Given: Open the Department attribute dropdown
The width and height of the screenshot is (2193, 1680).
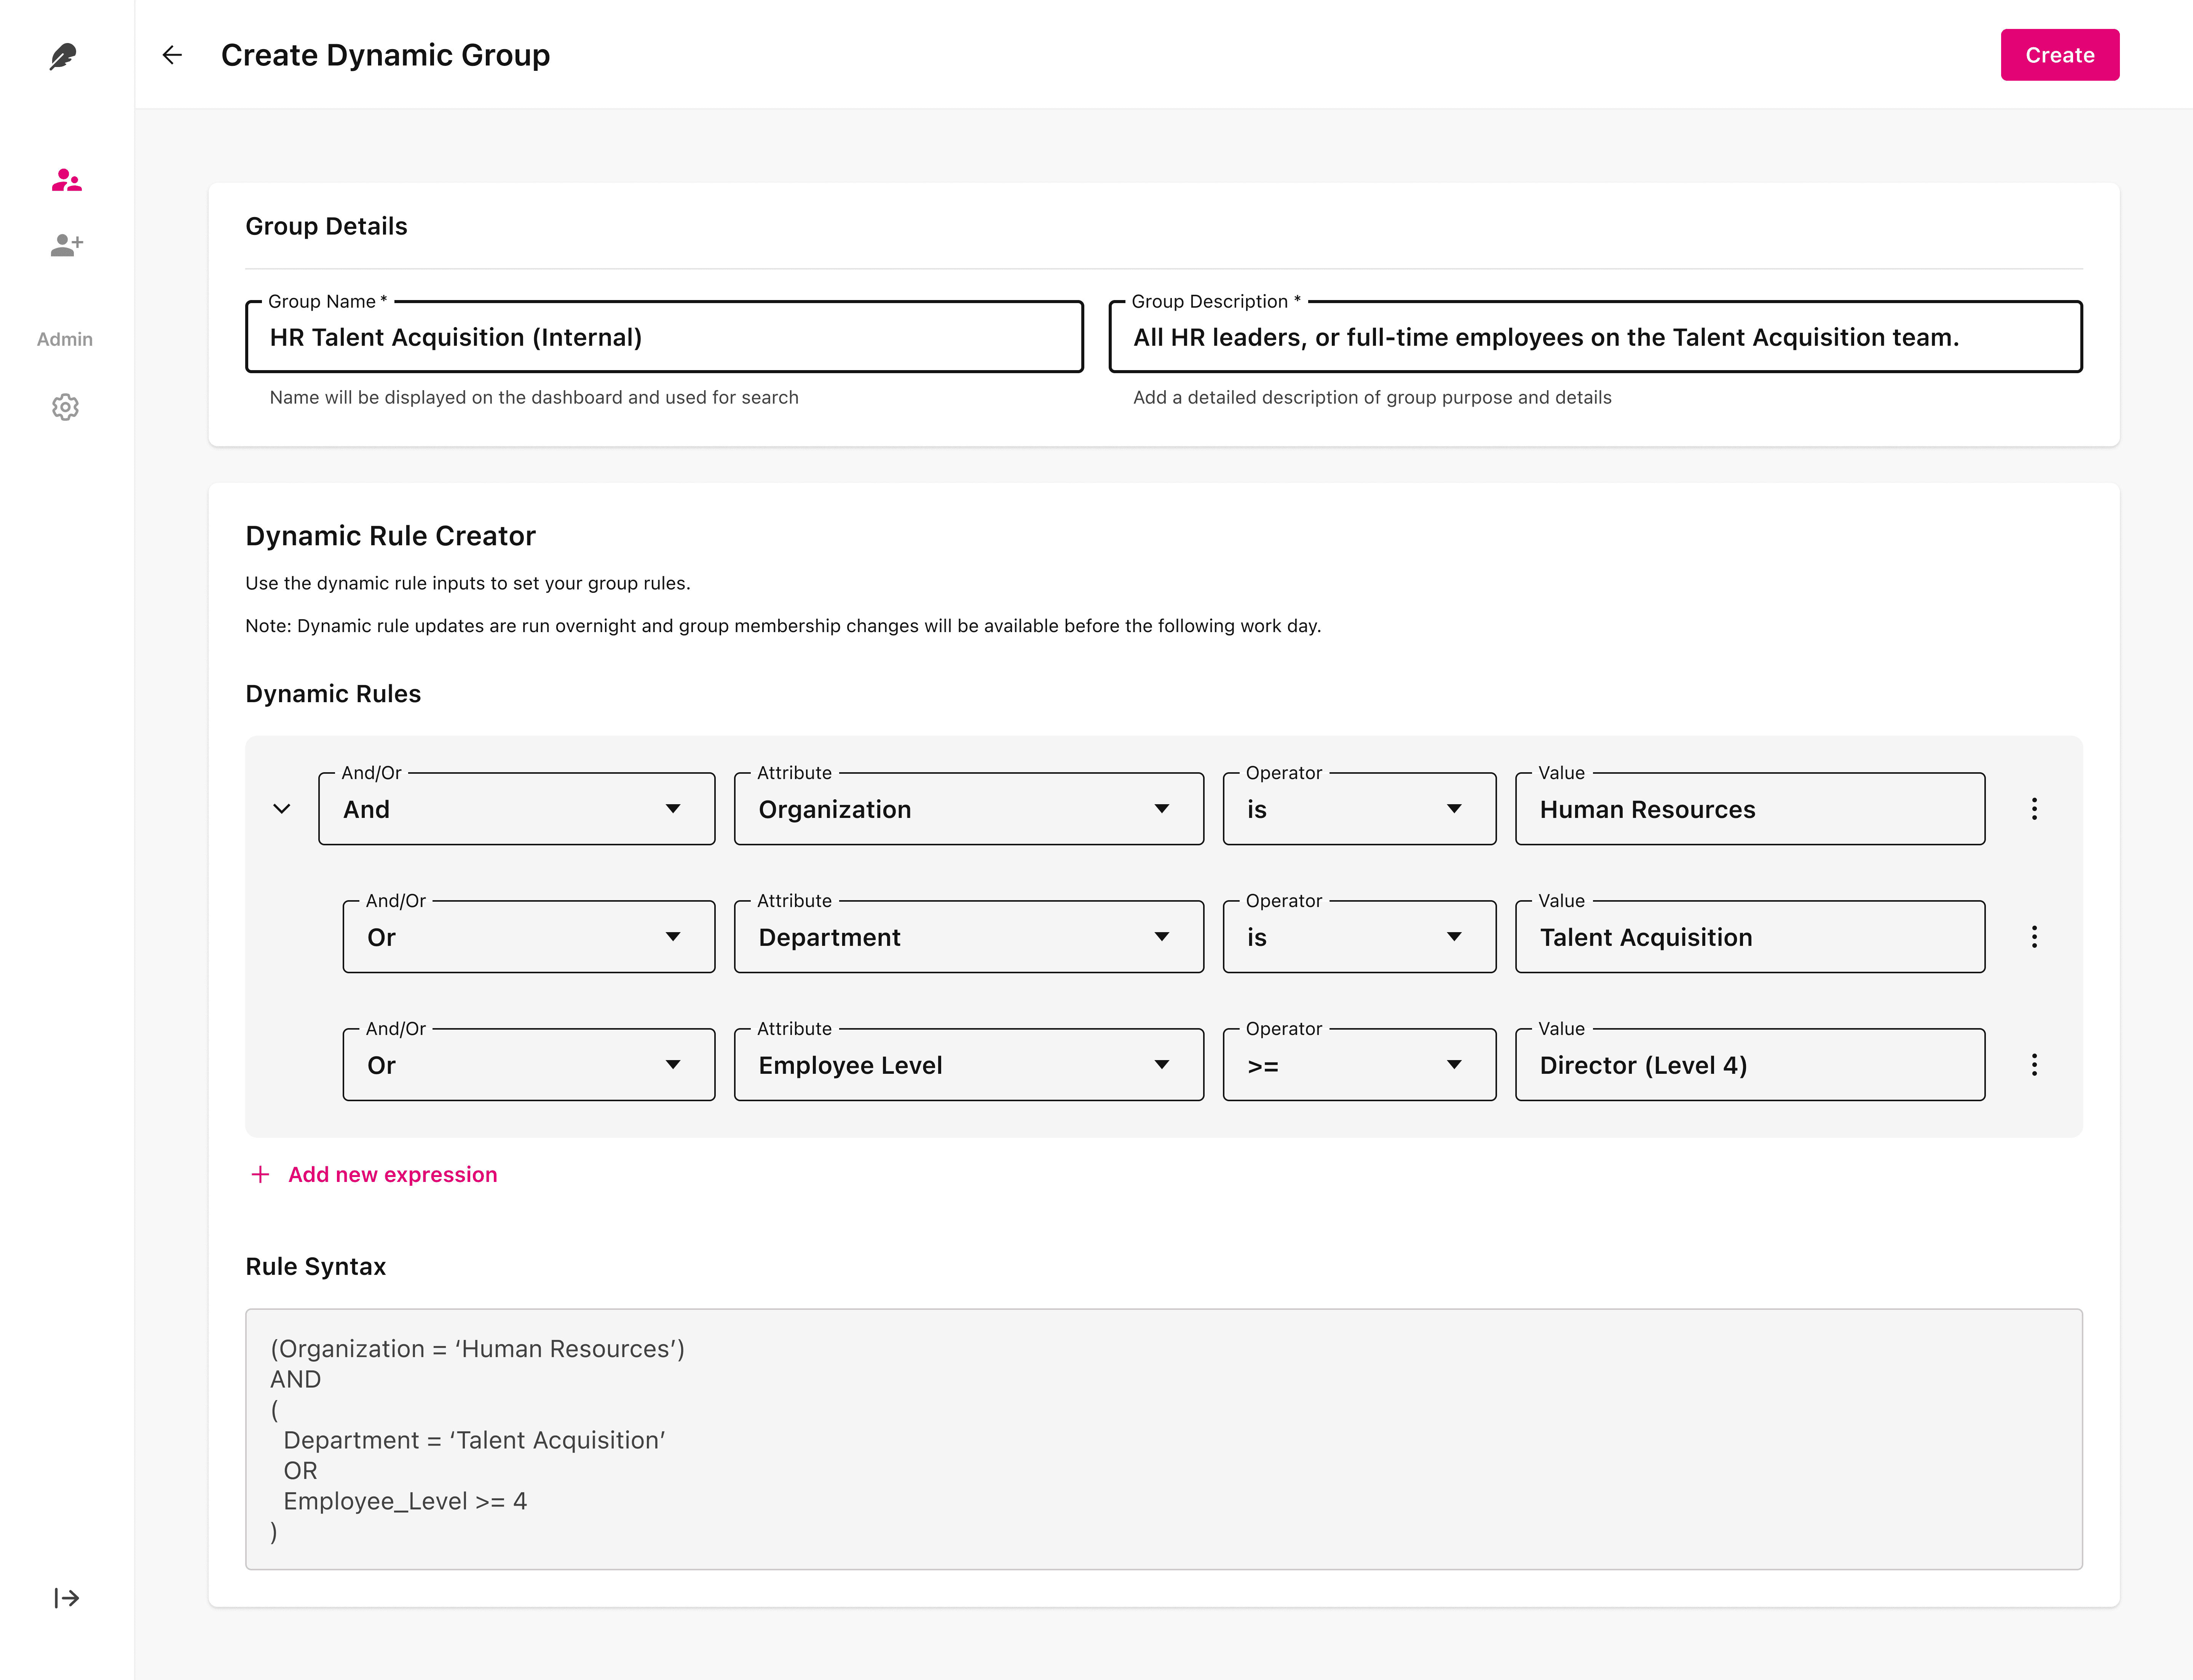Looking at the screenshot, I should 968,937.
